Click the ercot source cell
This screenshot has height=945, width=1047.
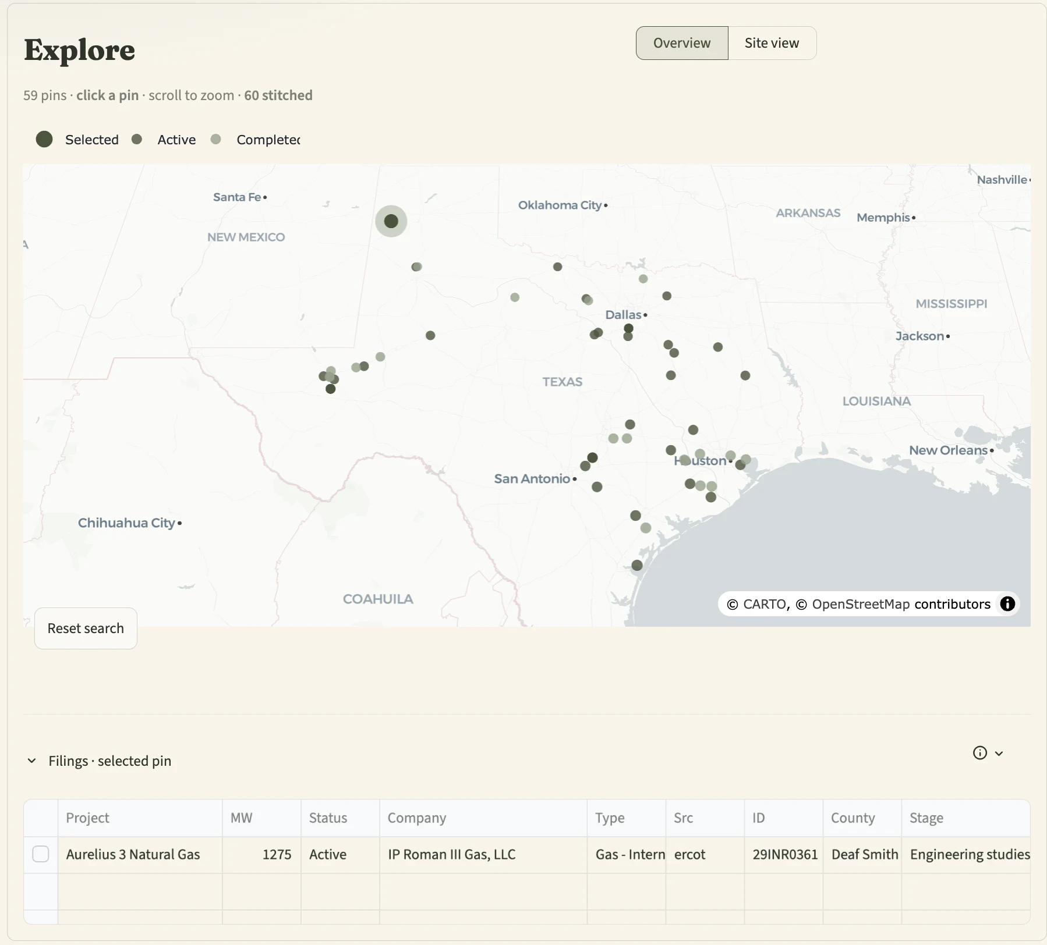[705, 855]
